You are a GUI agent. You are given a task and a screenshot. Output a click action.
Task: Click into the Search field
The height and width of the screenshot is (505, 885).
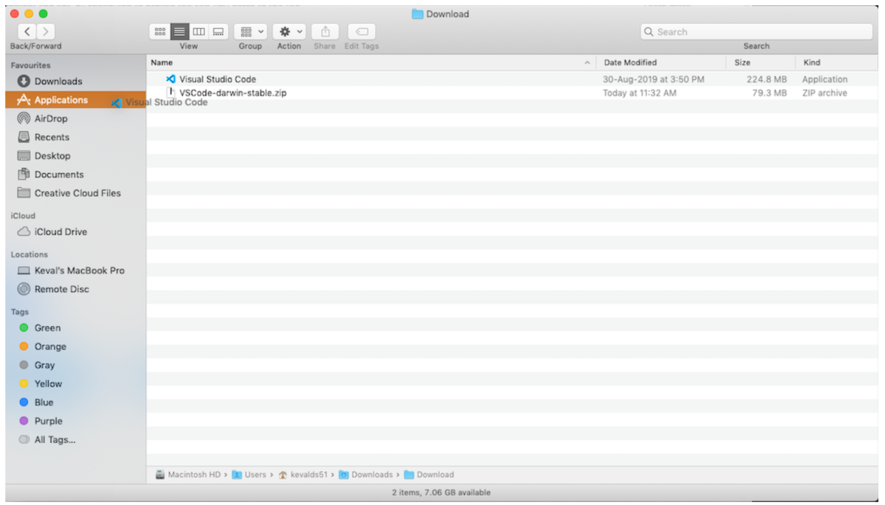756,32
